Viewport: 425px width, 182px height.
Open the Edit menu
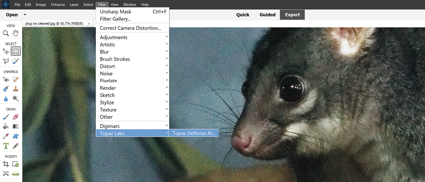[x=28, y=5]
